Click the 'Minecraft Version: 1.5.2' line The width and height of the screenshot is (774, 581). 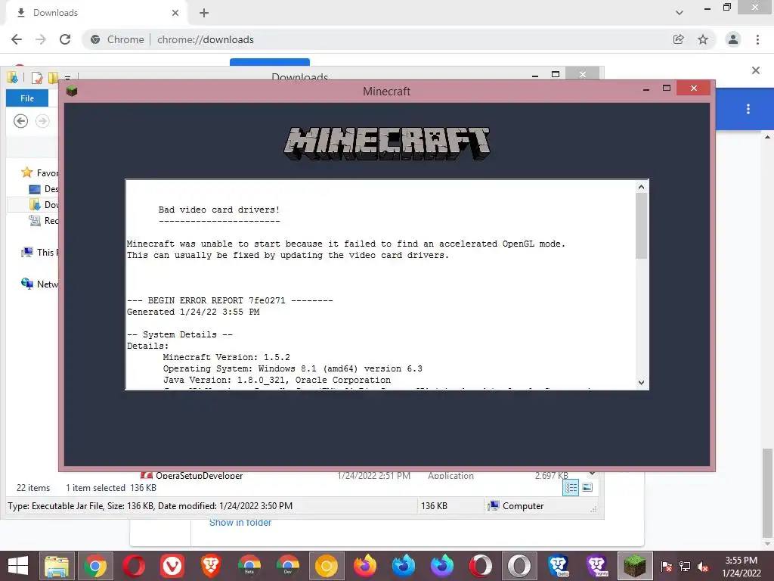(227, 357)
